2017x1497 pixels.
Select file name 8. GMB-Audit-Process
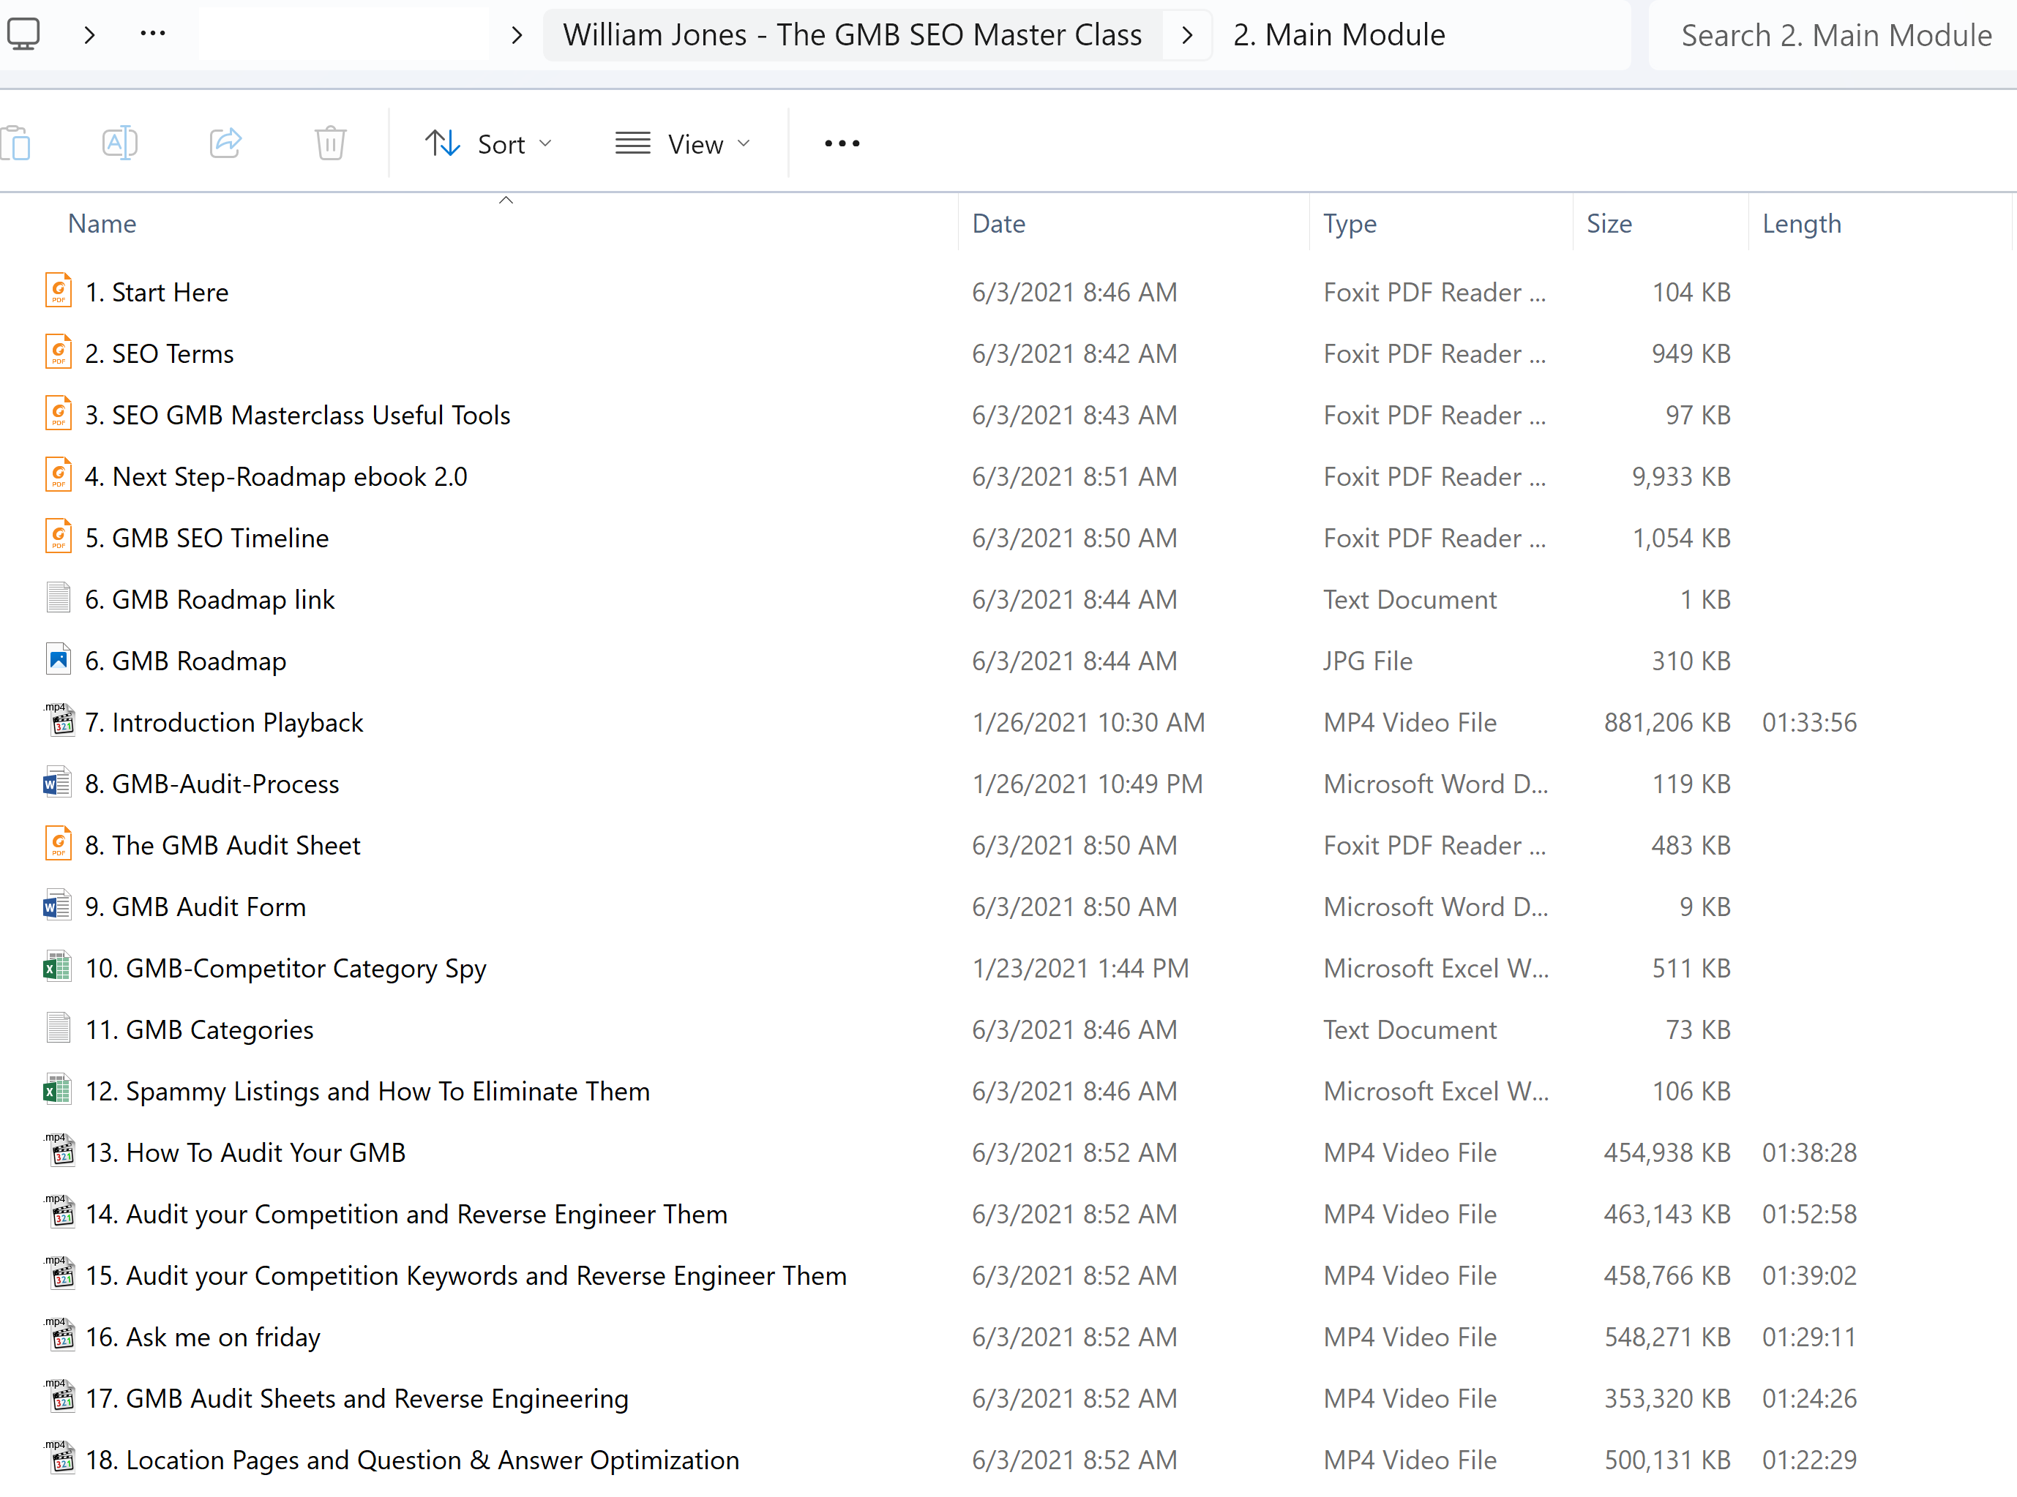point(212,784)
